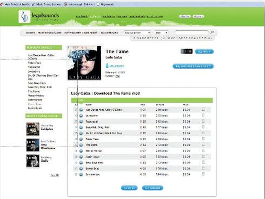Screen dimensions: 265x199
Task: Tick the checkbox for Brown Eyes
Action: click(x=203, y=168)
